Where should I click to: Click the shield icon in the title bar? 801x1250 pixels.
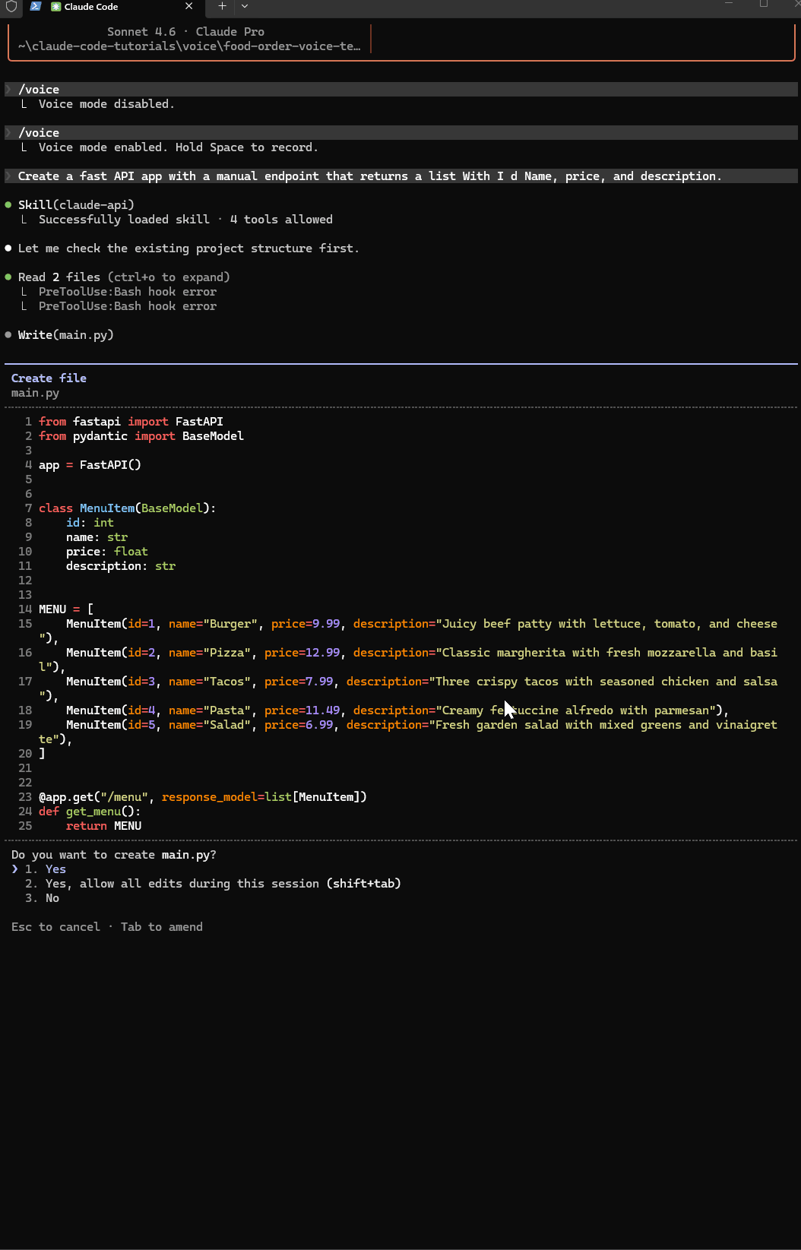11,6
